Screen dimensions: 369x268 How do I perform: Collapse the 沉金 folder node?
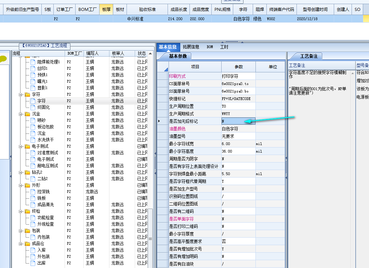point(21,114)
